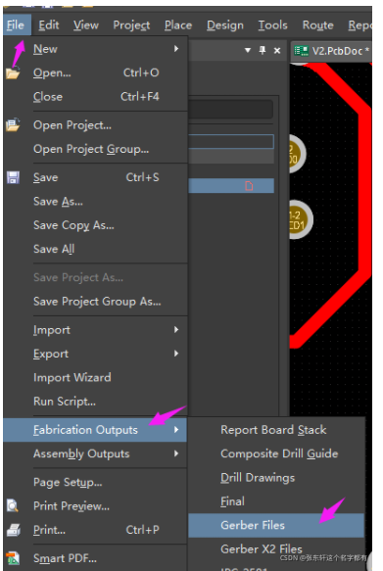Select Open Project Group... entry
383x571 pixels.
[95, 149]
